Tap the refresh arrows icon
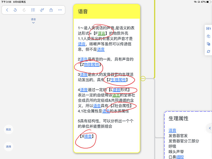Viewport: 212px width, 159px height. (208, 52)
